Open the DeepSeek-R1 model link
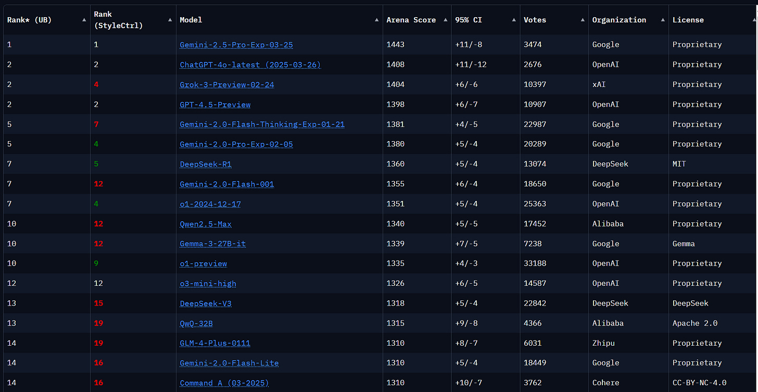The image size is (758, 392). pos(206,164)
